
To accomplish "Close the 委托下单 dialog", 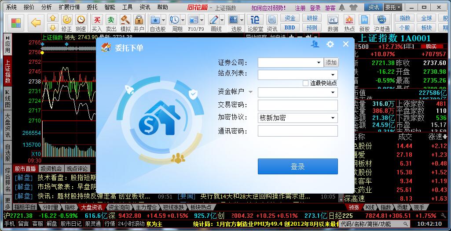I will tap(346, 44).
